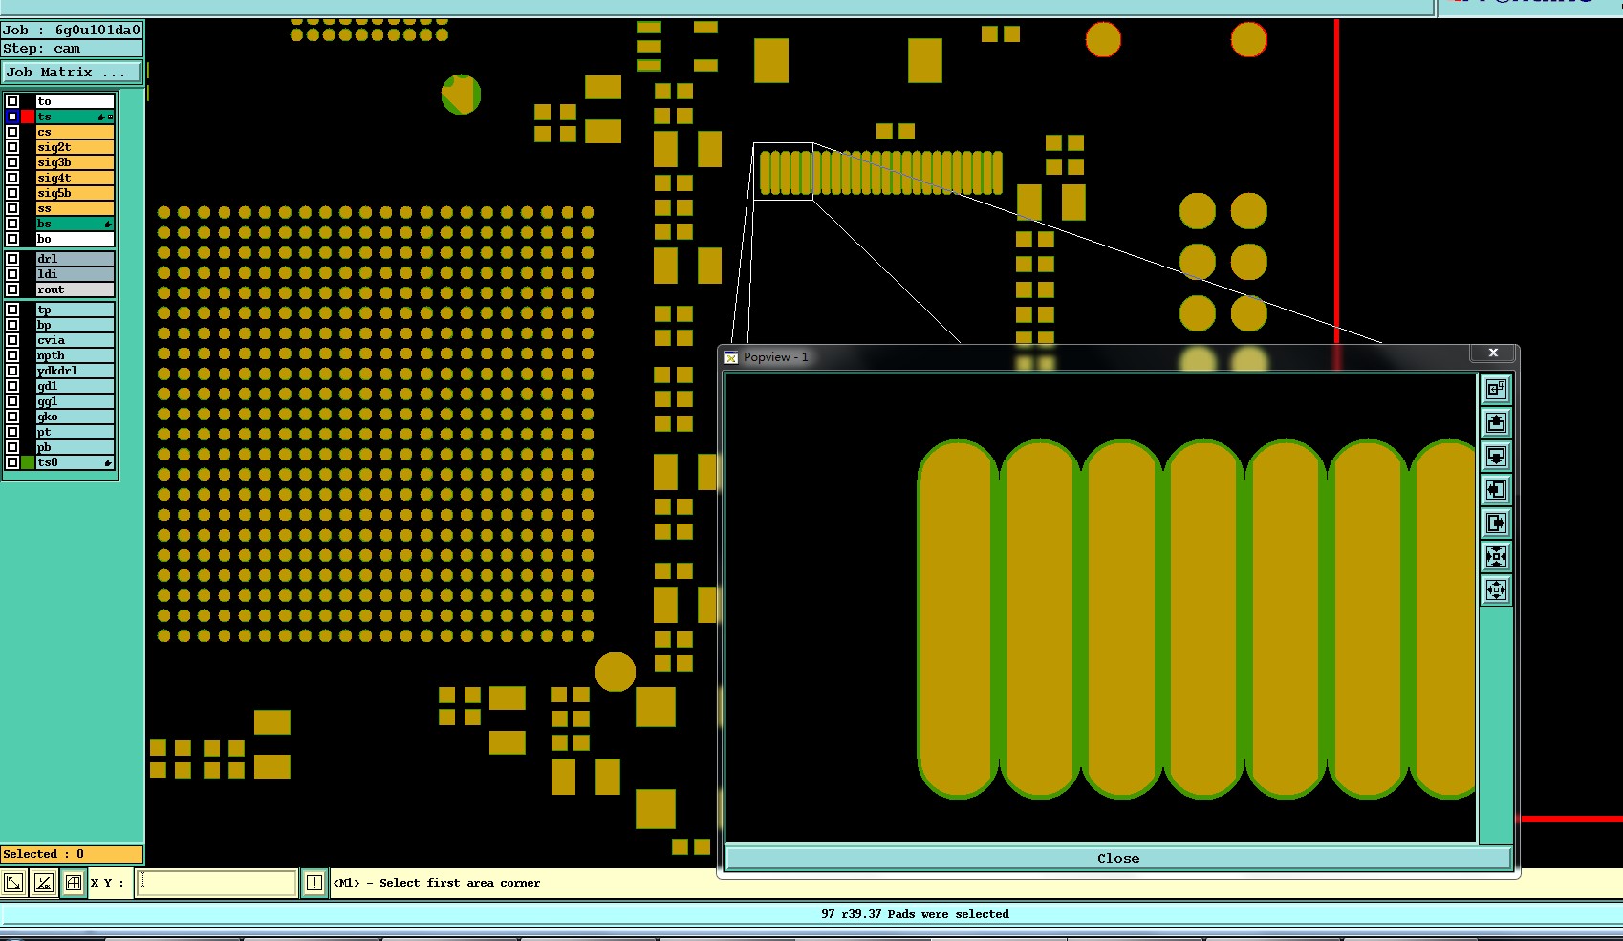Pan Popview down with the down-arrow icon
Viewport: 1623px width, 941px height.
pyautogui.click(x=1496, y=456)
